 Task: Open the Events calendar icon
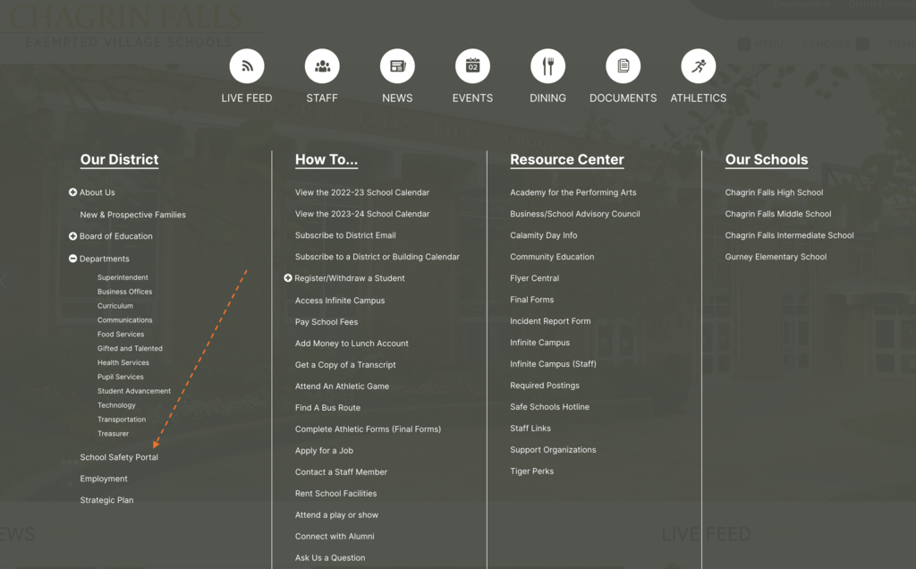coord(472,66)
